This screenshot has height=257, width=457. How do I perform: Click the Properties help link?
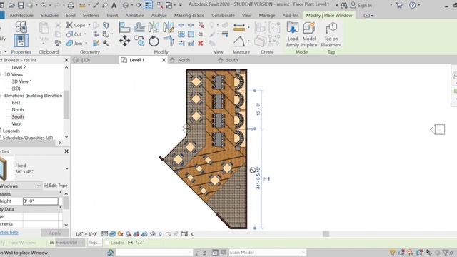[x=9, y=233]
